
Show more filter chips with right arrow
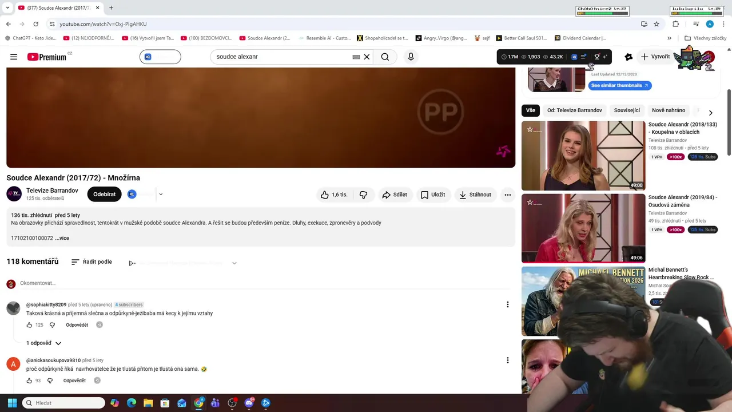click(x=710, y=113)
